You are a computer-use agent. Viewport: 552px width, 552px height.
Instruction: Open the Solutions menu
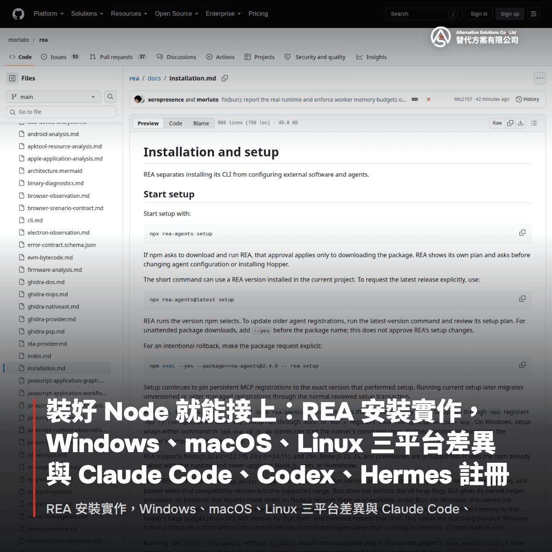click(87, 14)
